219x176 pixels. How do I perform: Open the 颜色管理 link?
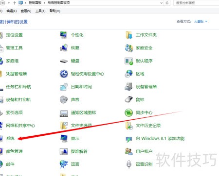(x=14, y=151)
